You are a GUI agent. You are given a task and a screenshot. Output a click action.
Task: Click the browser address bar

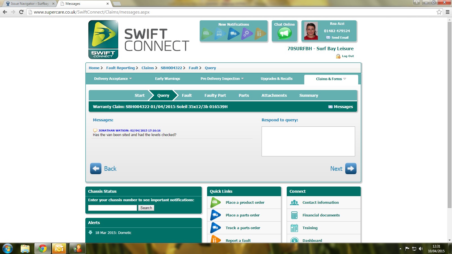234,12
